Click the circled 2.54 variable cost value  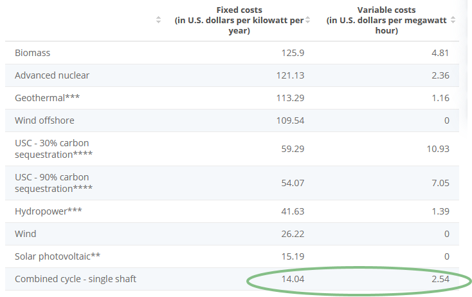[x=440, y=279]
